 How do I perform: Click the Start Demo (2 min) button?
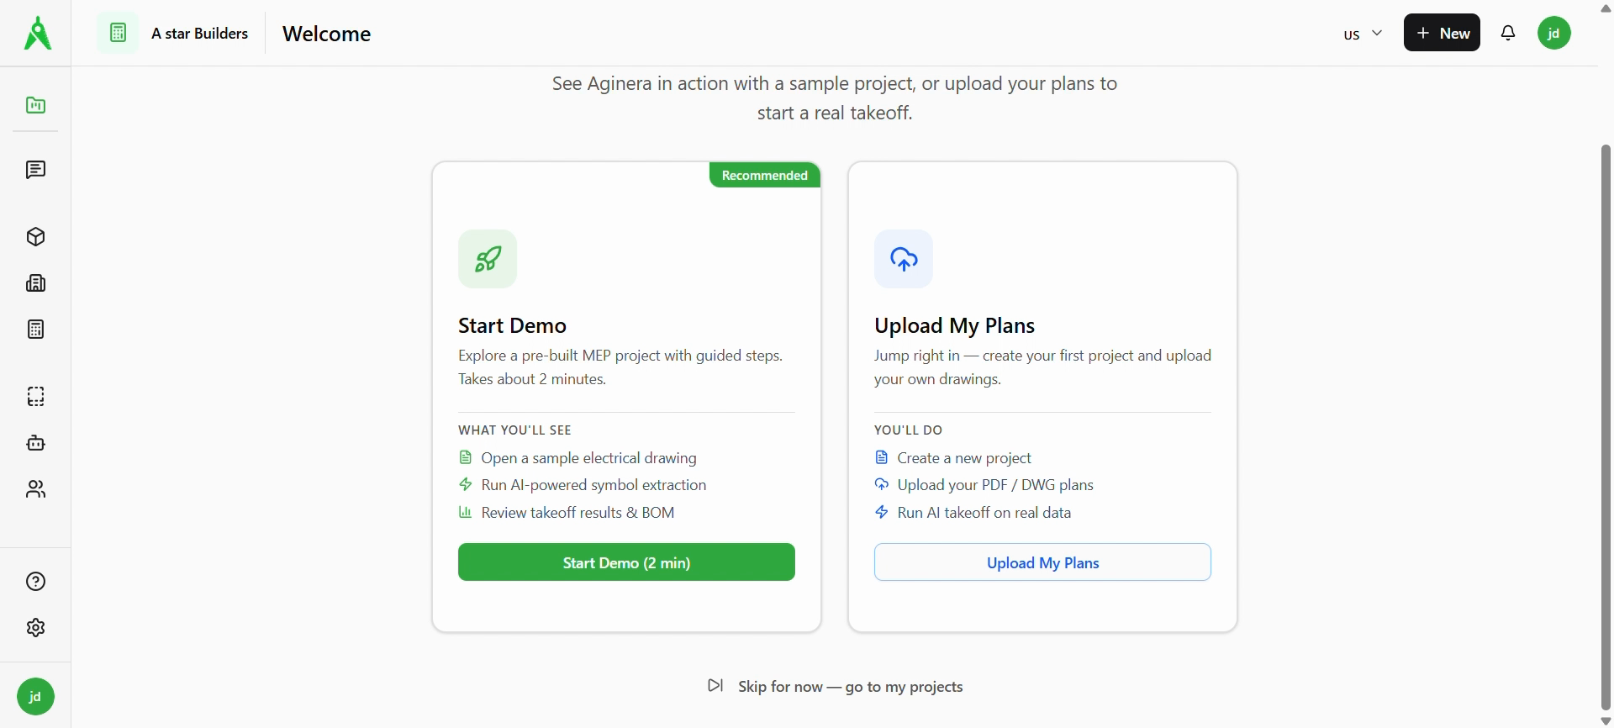(626, 562)
